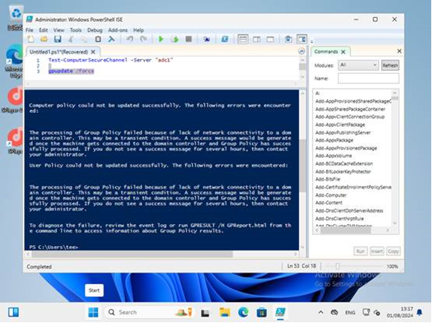
Task: Open File Explorer from the taskbar
Action: (225, 312)
